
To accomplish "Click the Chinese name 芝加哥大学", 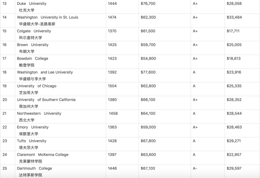I will pos(29,93).
